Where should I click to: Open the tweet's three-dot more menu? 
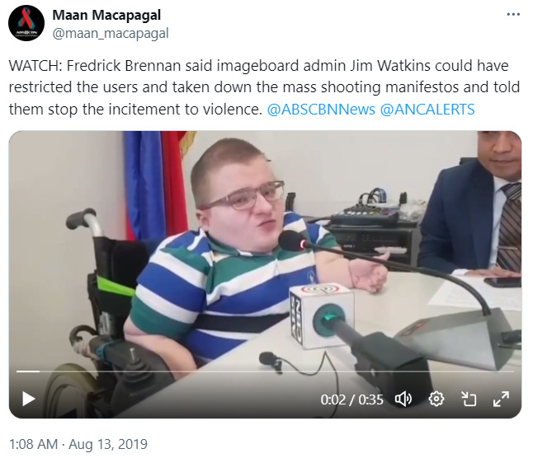pos(513,14)
